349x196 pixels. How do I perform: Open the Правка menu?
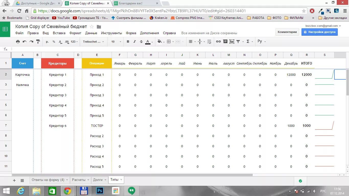(33, 33)
